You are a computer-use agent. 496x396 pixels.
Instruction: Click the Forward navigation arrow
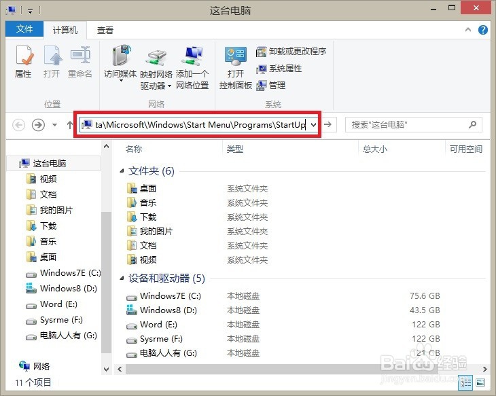(x=38, y=125)
